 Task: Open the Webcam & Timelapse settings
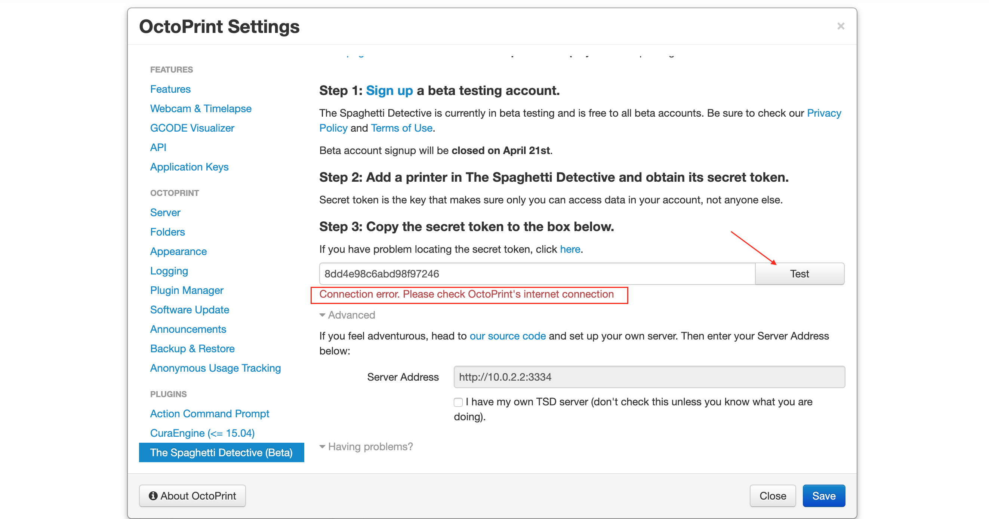tap(200, 109)
